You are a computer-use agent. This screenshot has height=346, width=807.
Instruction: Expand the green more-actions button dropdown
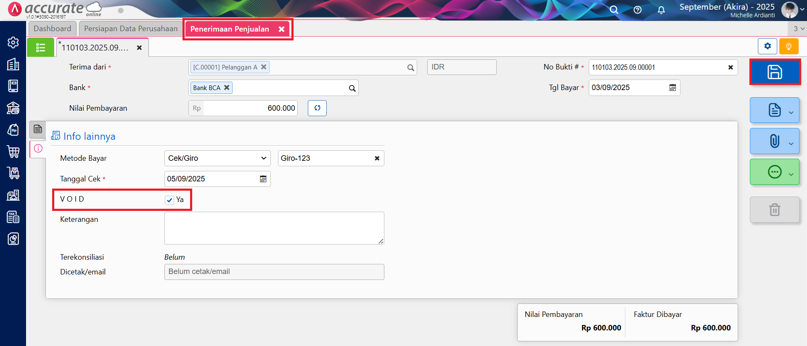pyautogui.click(x=791, y=174)
